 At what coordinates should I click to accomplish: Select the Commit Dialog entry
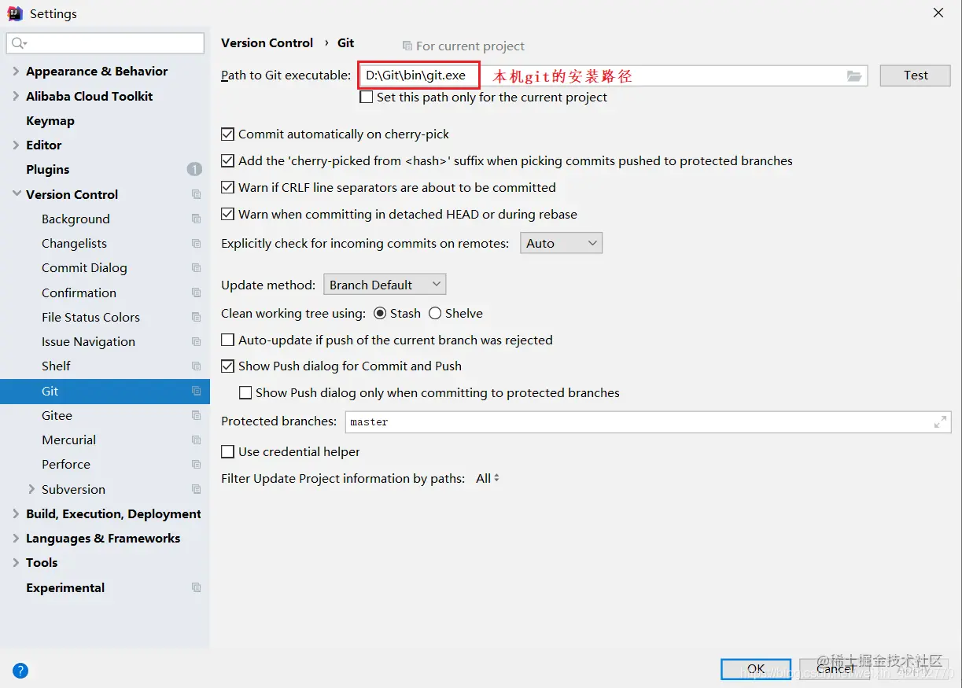pos(84,267)
